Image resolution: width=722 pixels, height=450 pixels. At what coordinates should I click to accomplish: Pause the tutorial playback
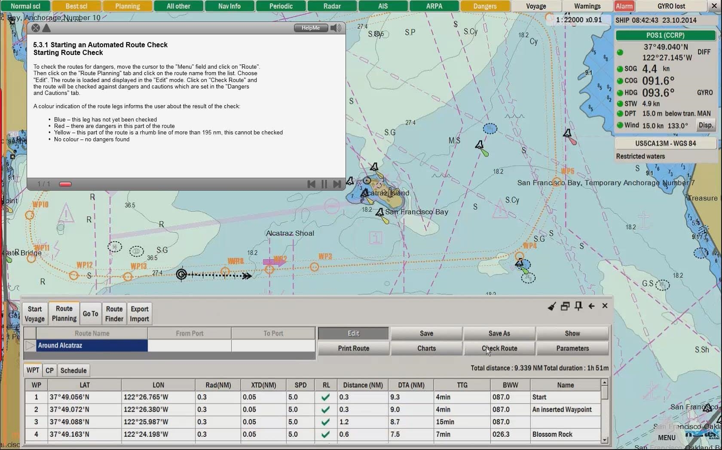pos(324,184)
